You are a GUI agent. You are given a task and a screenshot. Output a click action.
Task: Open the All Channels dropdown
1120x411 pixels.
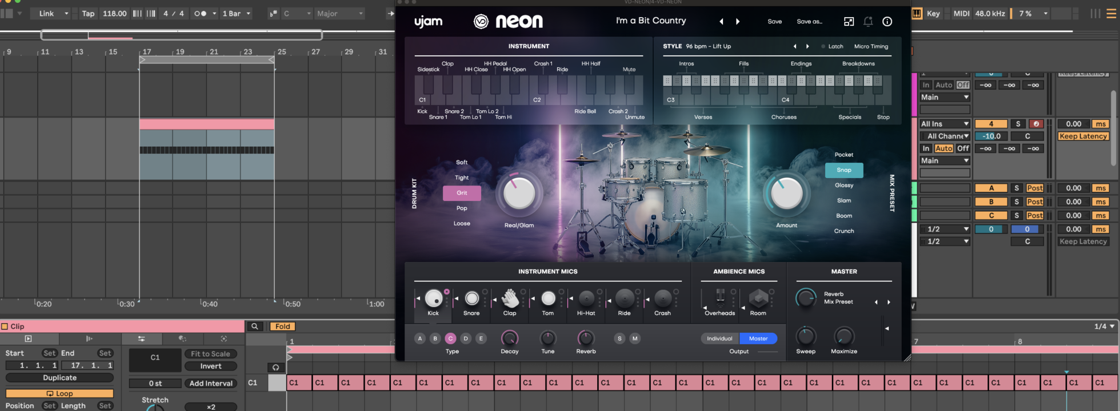pyautogui.click(x=945, y=136)
